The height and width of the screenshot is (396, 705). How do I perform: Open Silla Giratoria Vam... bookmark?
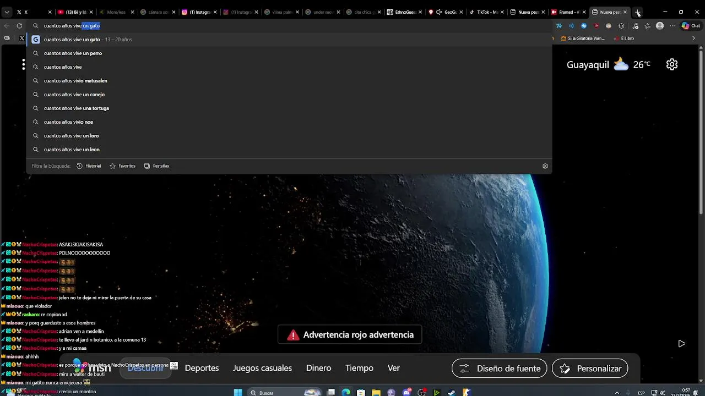(583, 38)
